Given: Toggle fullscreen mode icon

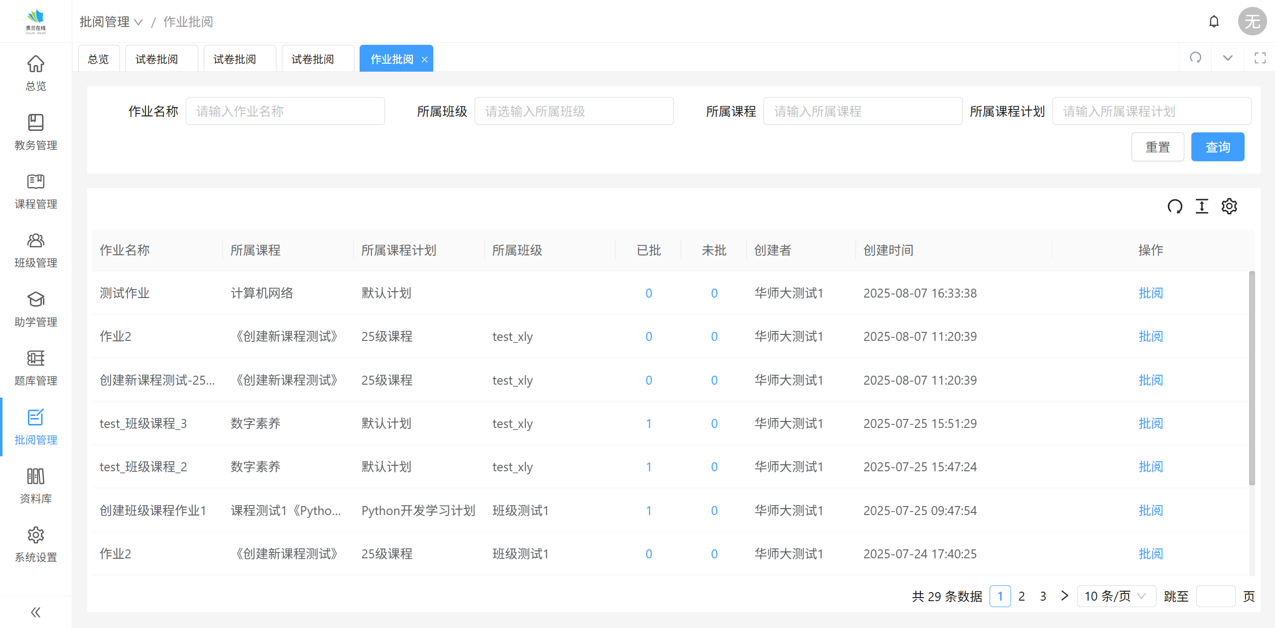Looking at the screenshot, I should (x=1260, y=58).
